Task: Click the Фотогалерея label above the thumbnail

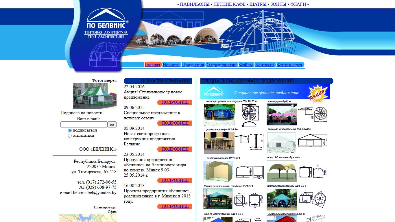Action: [x=104, y=80]
